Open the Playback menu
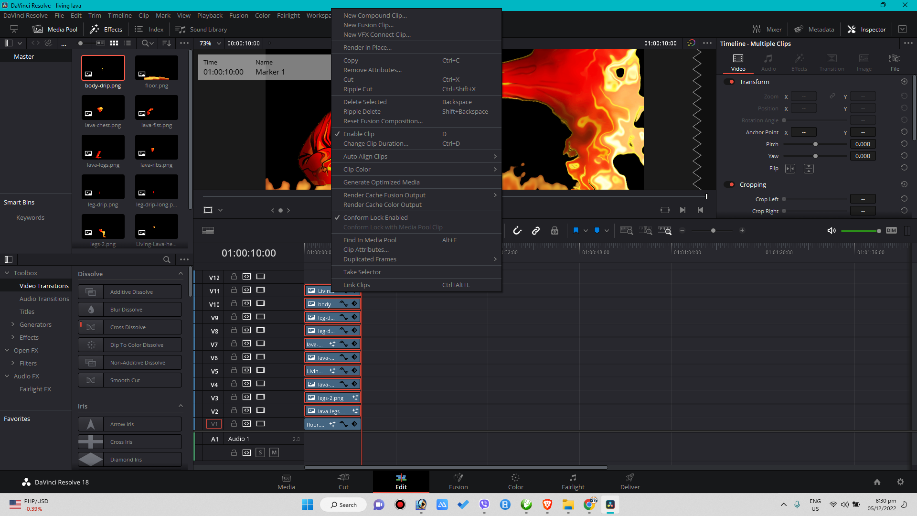Viewport: 917px width, 516px height. click(x=210, y=15)
